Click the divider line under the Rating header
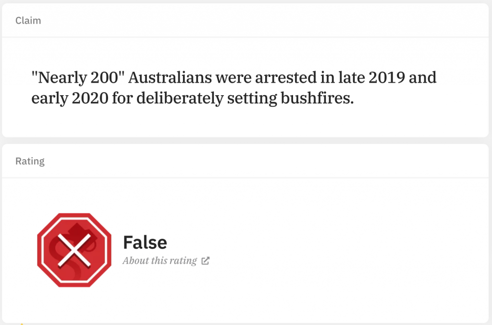492x325 pixels. pos(245,178)
